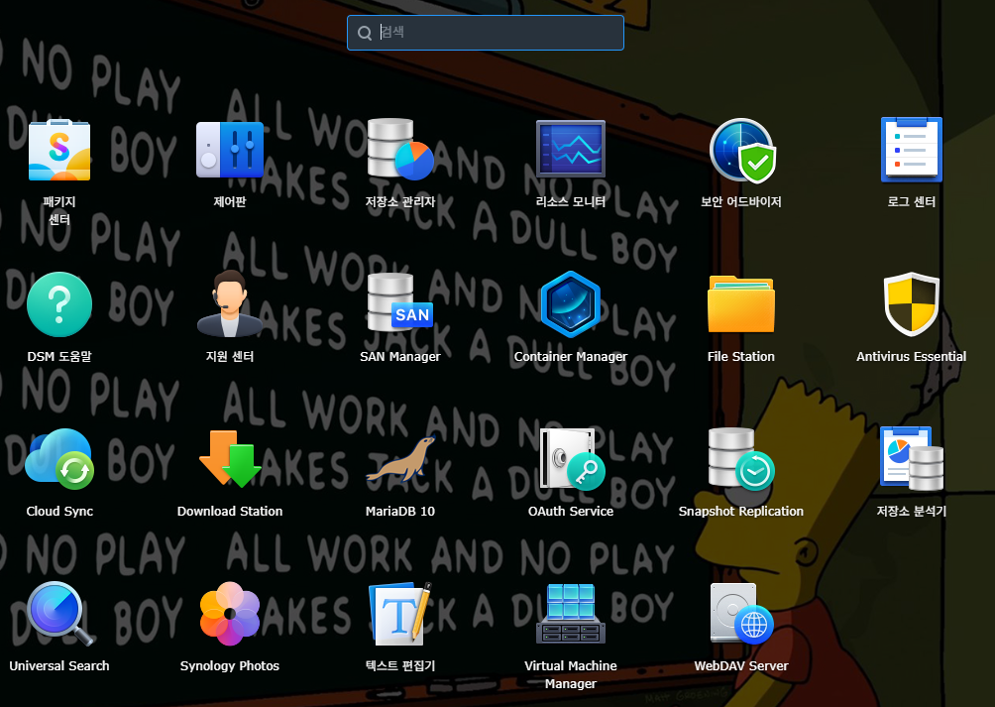Open SAN Manager
This screenshot has height=707, width=995.
400,305
